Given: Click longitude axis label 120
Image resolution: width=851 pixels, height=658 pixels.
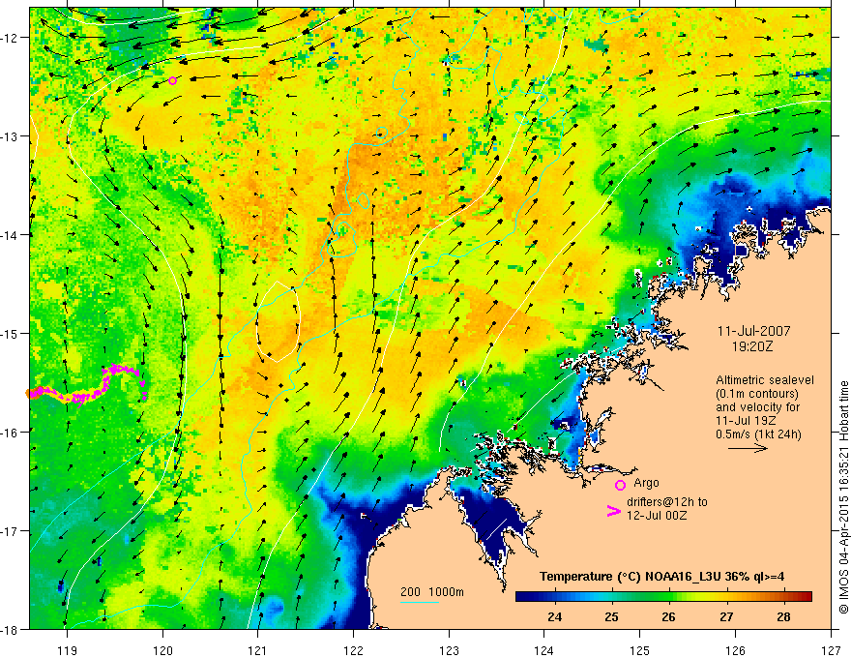Looking at the screenshot, I should point(162,650).
